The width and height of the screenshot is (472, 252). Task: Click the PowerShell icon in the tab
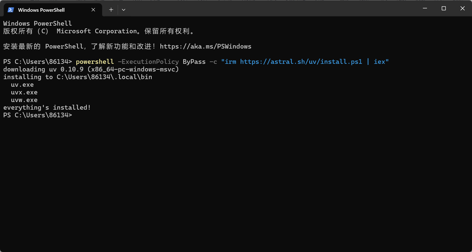click(x=11, y=10)
